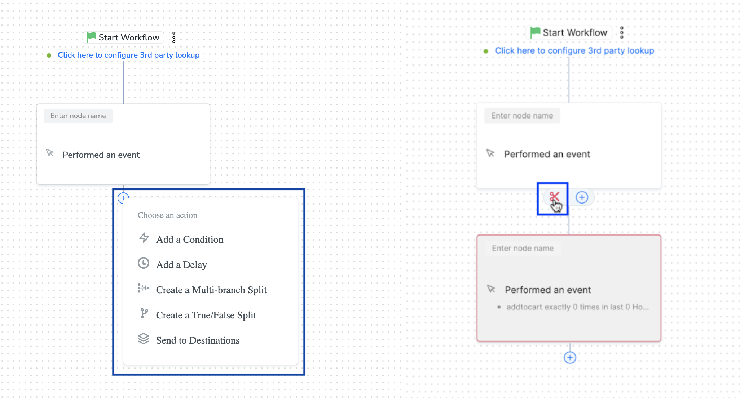Image resolution: width=740 pixels, height=402 pixels.
Task: Click the clock delay icon
Action: [144, 263]
